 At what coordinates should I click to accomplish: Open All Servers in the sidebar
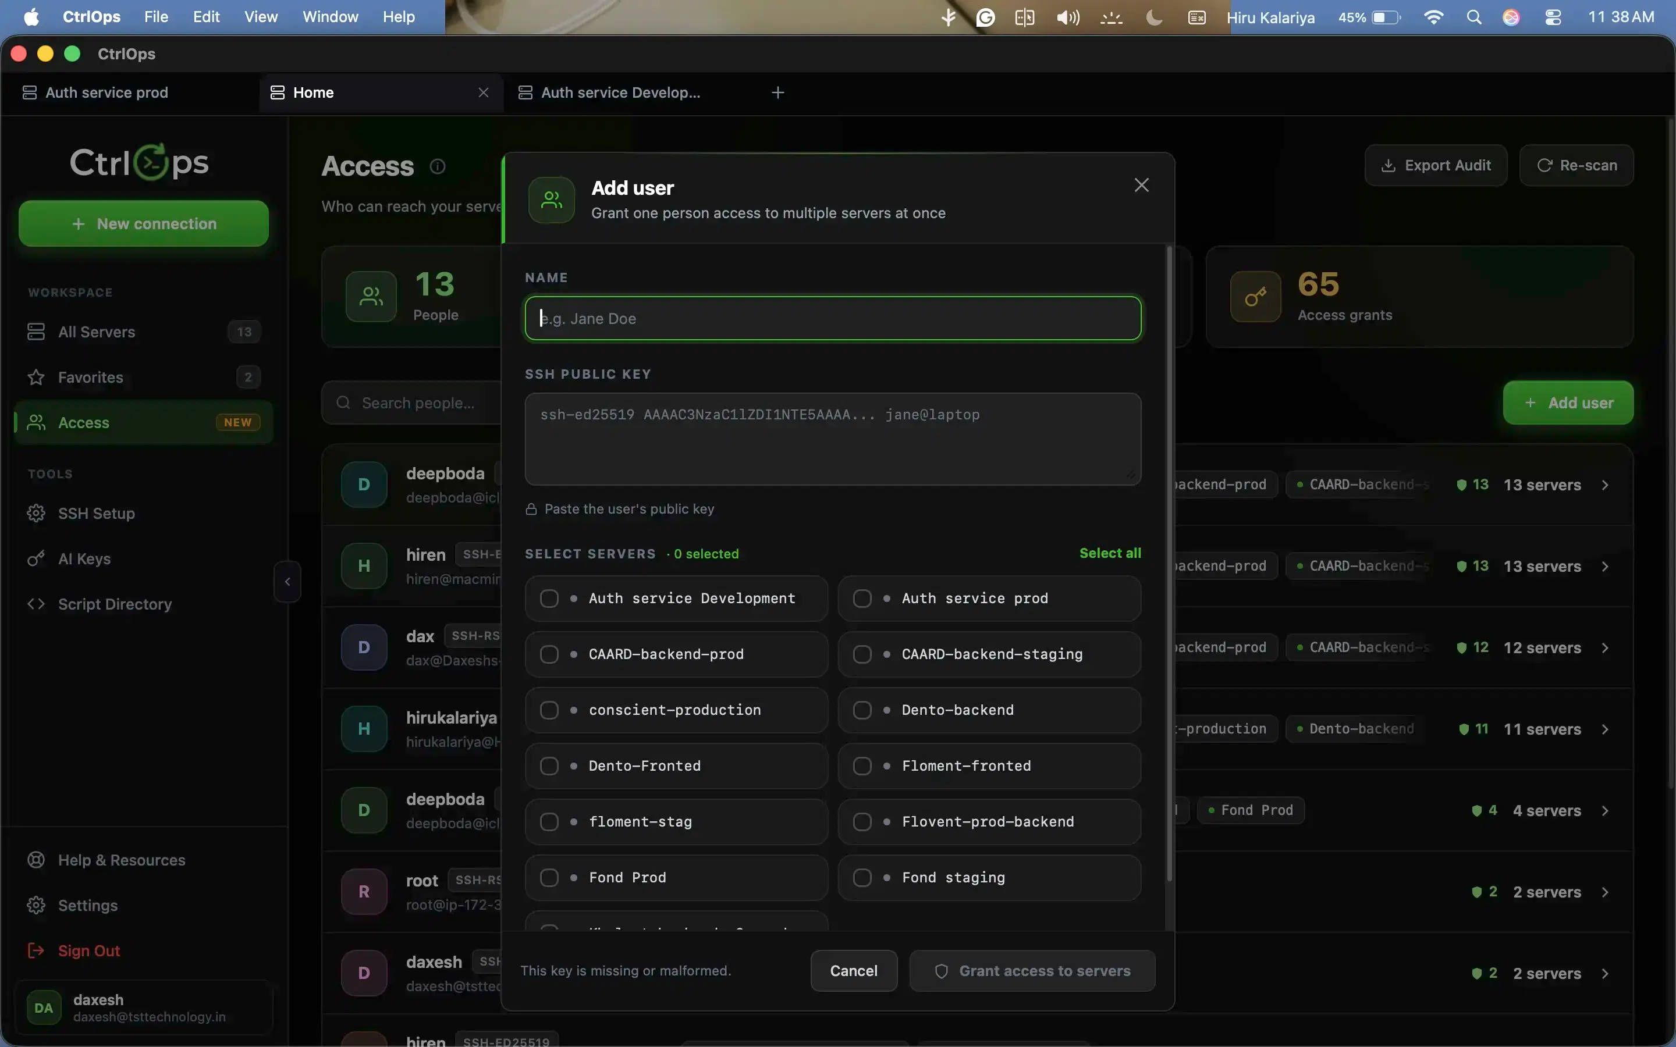click(144, 332)
